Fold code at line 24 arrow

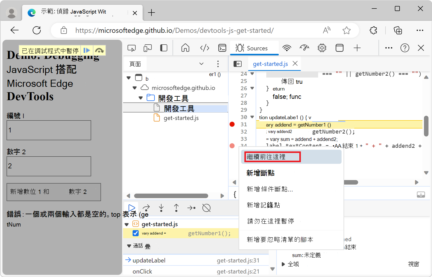252,74
